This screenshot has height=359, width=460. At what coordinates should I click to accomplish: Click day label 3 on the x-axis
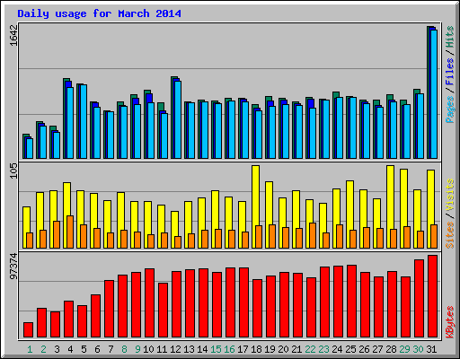click(x=57, y=349)
